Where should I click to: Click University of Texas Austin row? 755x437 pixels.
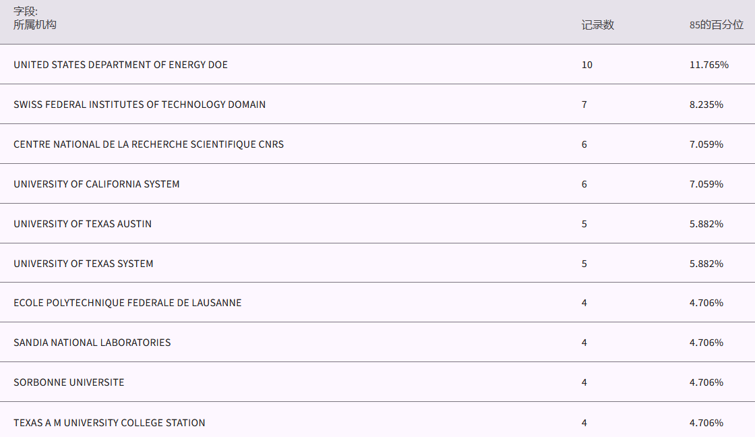point(82,224)
